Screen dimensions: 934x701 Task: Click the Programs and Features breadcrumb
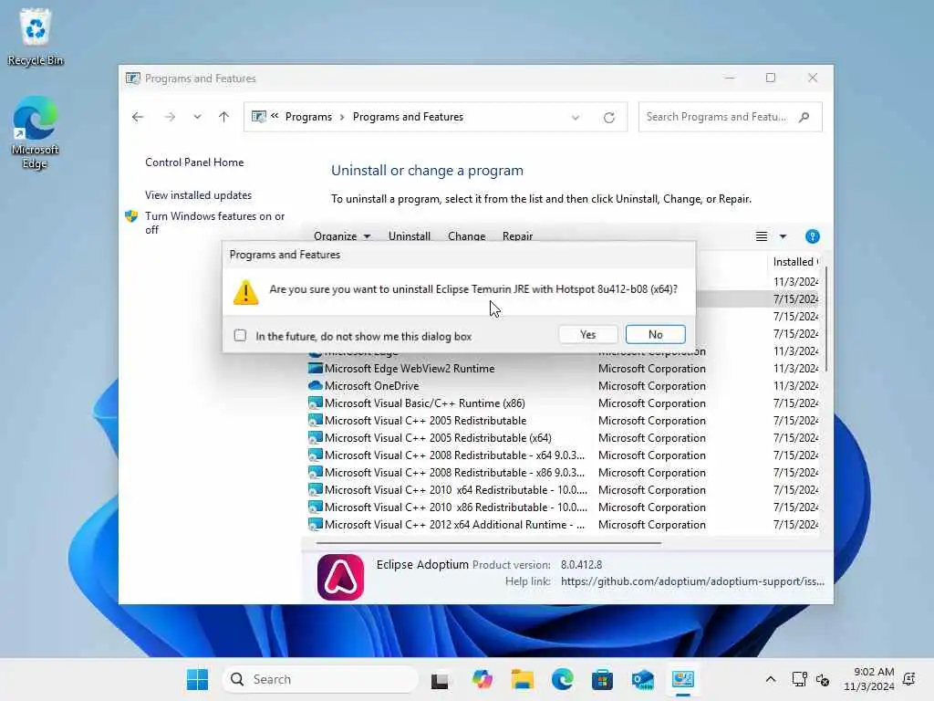click(x=408, y=117)
